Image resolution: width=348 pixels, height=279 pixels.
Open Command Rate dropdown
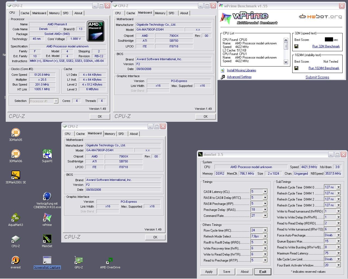[265, 216]
